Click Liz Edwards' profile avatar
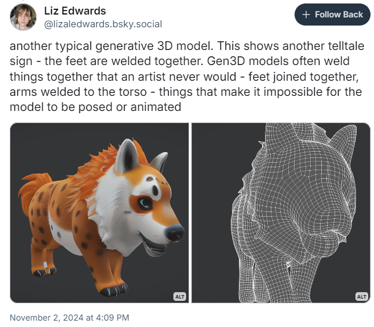 click(x=23, y=17)
